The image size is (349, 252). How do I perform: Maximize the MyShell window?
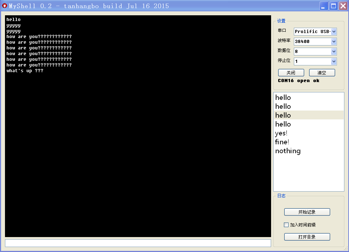click(x=333, y=6)
